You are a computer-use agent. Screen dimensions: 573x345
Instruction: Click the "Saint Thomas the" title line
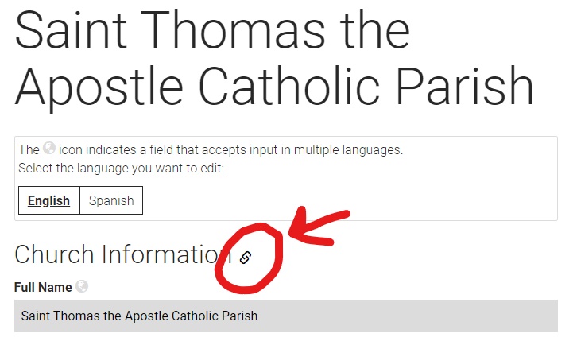(212, 30)
